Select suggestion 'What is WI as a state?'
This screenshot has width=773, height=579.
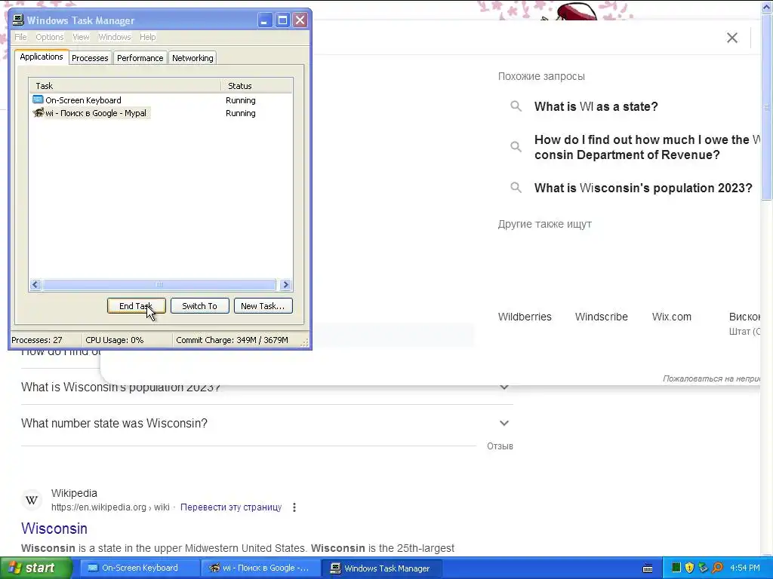[596, 106]
